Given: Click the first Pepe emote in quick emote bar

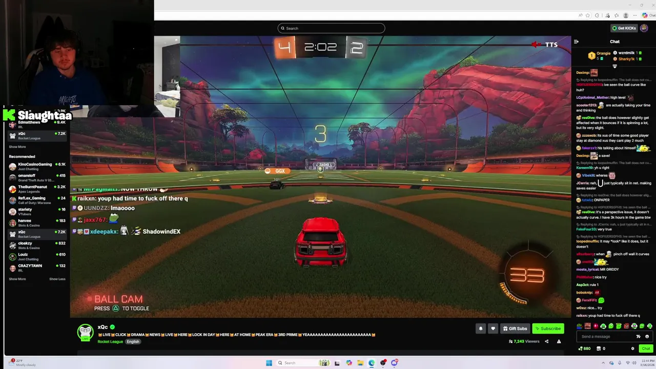Looking at the screenshot, I should tap(579, 326).
